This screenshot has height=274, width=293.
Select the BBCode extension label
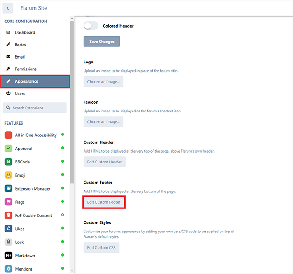(22, 162)
